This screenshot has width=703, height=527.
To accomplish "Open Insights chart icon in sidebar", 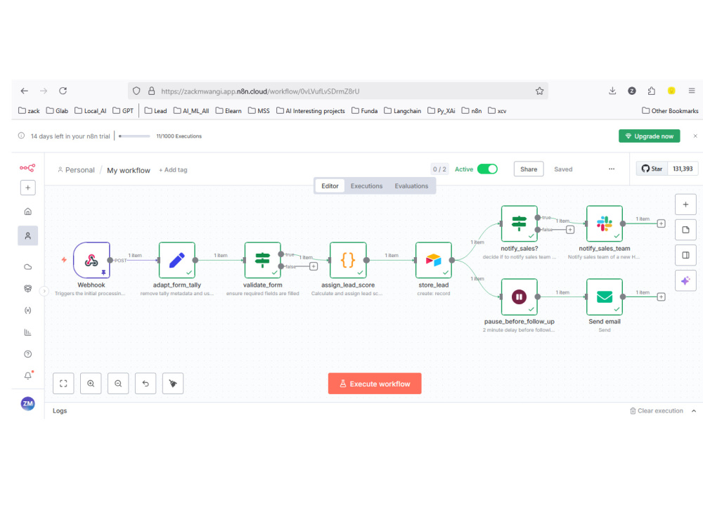I will click(28, 332).
